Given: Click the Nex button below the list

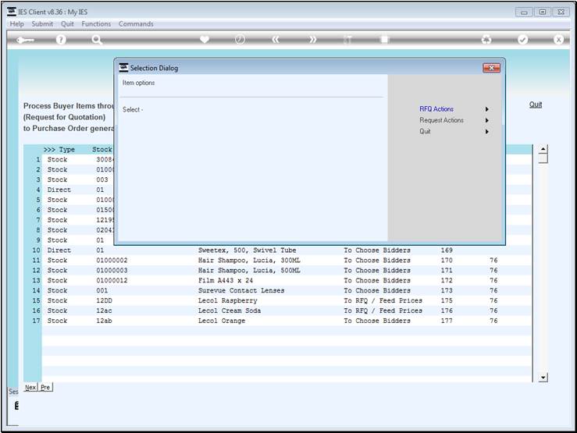Looking at the screenshot, I should [x=30, y=387].
